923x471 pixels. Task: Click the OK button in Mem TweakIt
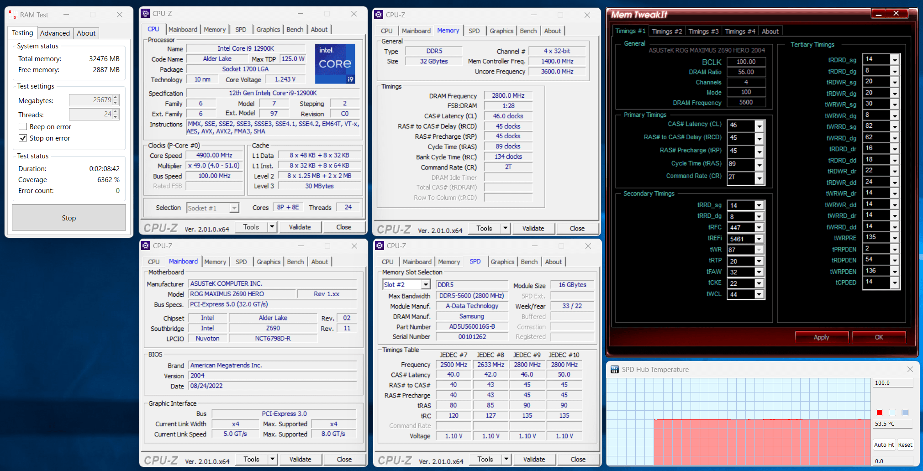pyautogui.click(x=879, y=337)
